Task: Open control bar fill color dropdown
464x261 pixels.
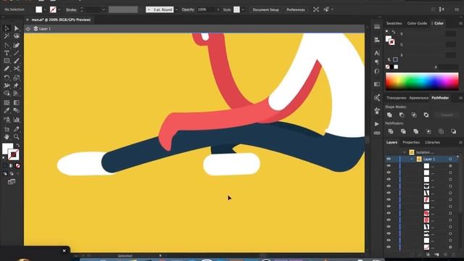Action: coord(45,9)
